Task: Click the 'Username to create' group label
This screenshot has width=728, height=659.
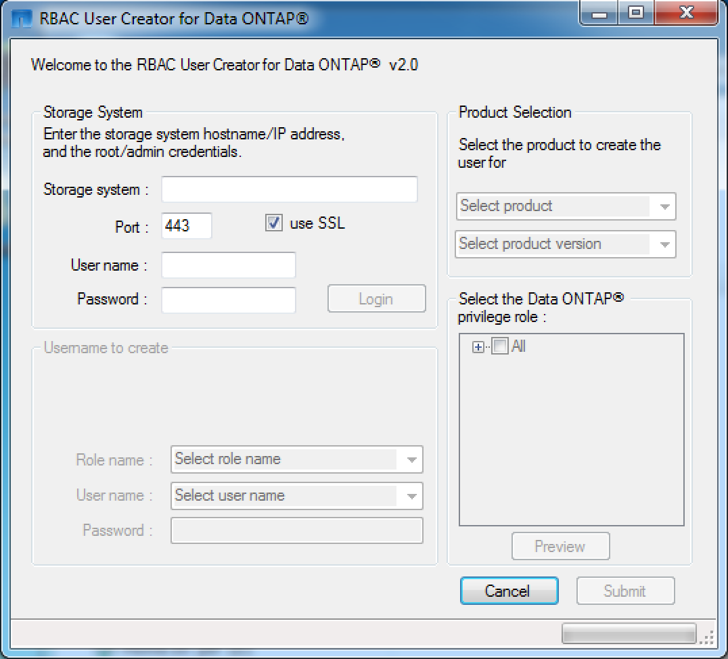Action: [x=106, y=348]
